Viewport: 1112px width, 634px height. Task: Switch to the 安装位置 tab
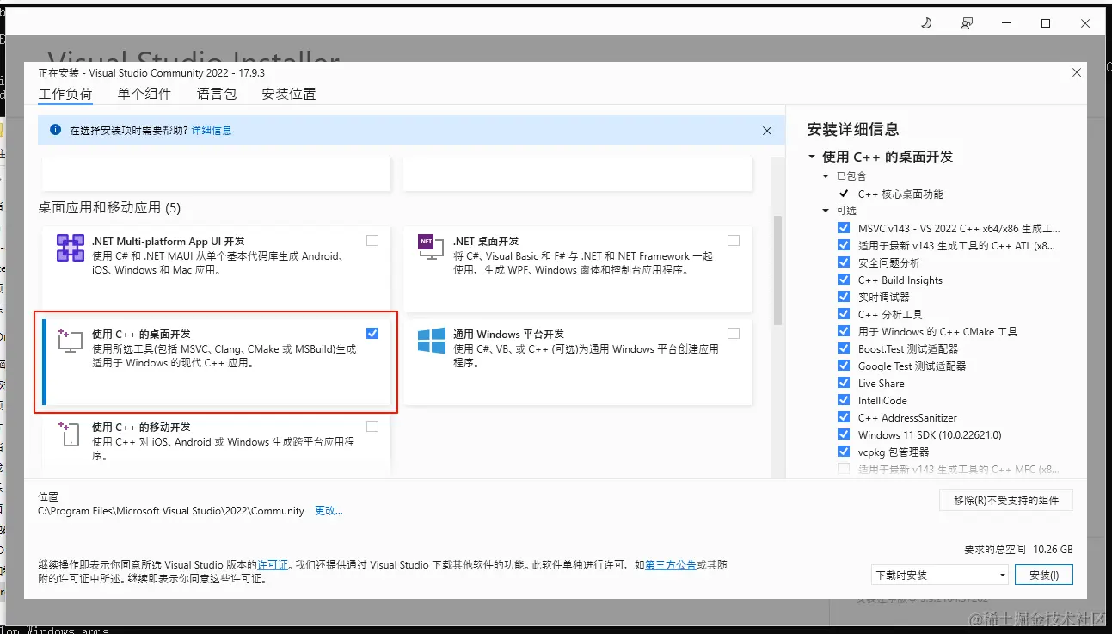[289, 94]
